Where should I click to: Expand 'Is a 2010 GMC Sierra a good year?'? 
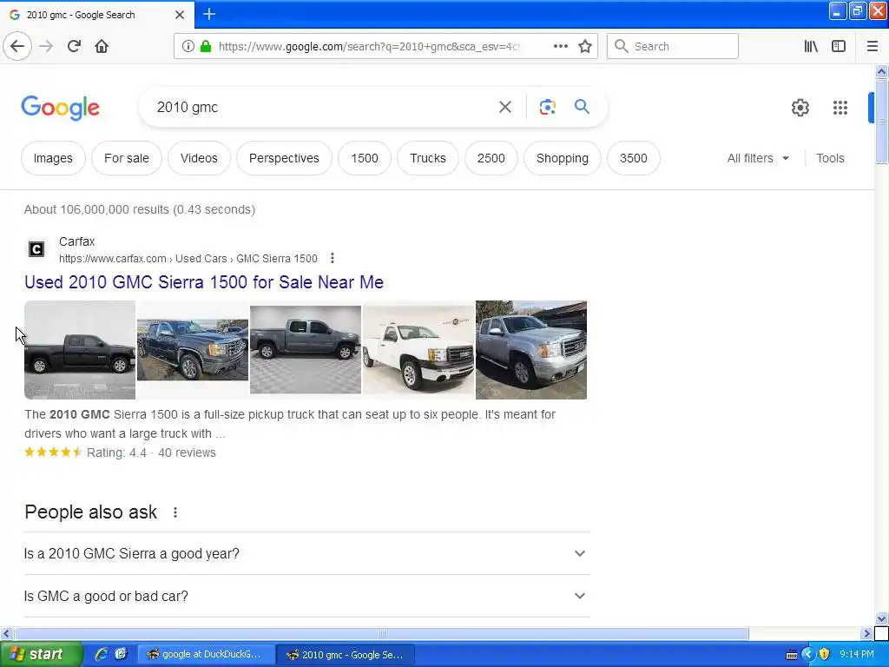tap(306, 553)
